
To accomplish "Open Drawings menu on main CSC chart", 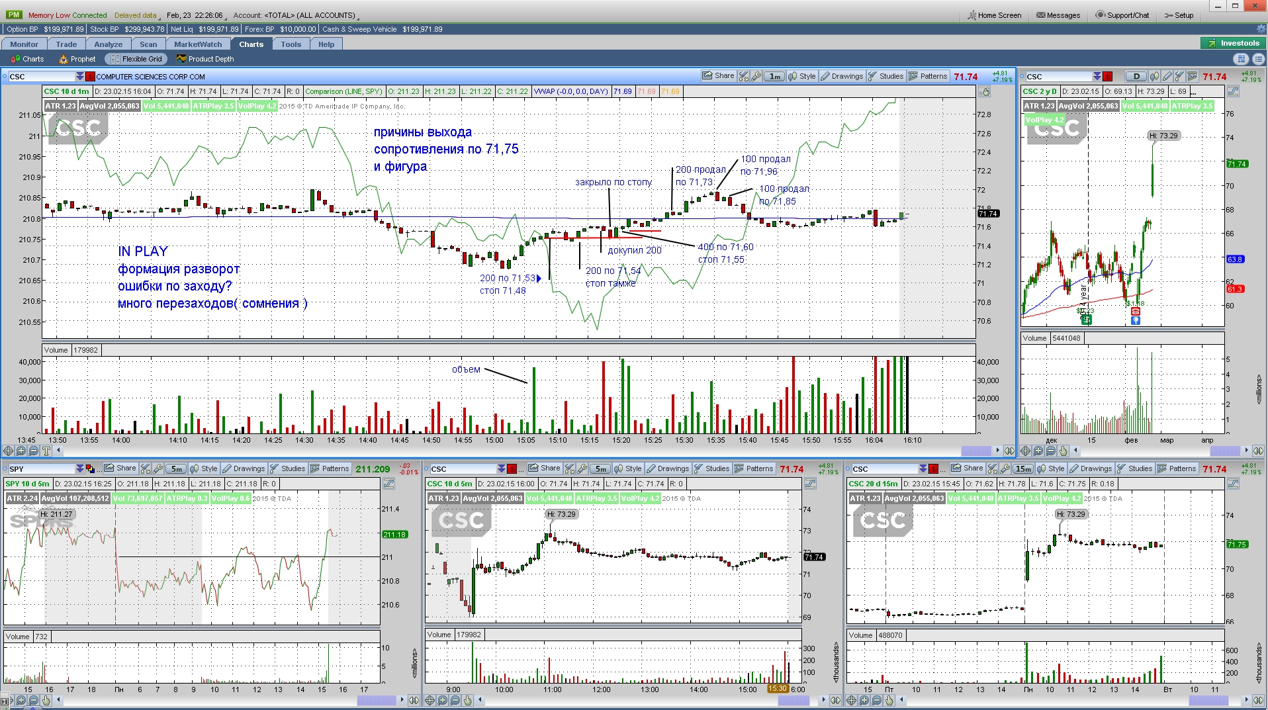I will 842,76.
